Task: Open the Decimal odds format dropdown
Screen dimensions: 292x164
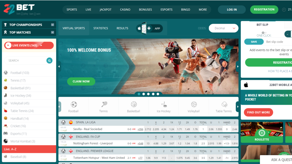Action: tap(224, 29)
